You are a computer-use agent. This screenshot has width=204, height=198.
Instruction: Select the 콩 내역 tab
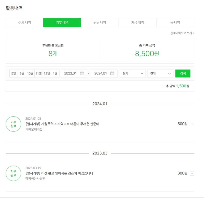pyautogui.click(x=175, y=23)
